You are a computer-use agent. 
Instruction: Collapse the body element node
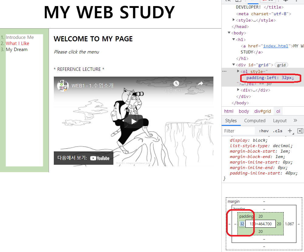click(229, 33)
